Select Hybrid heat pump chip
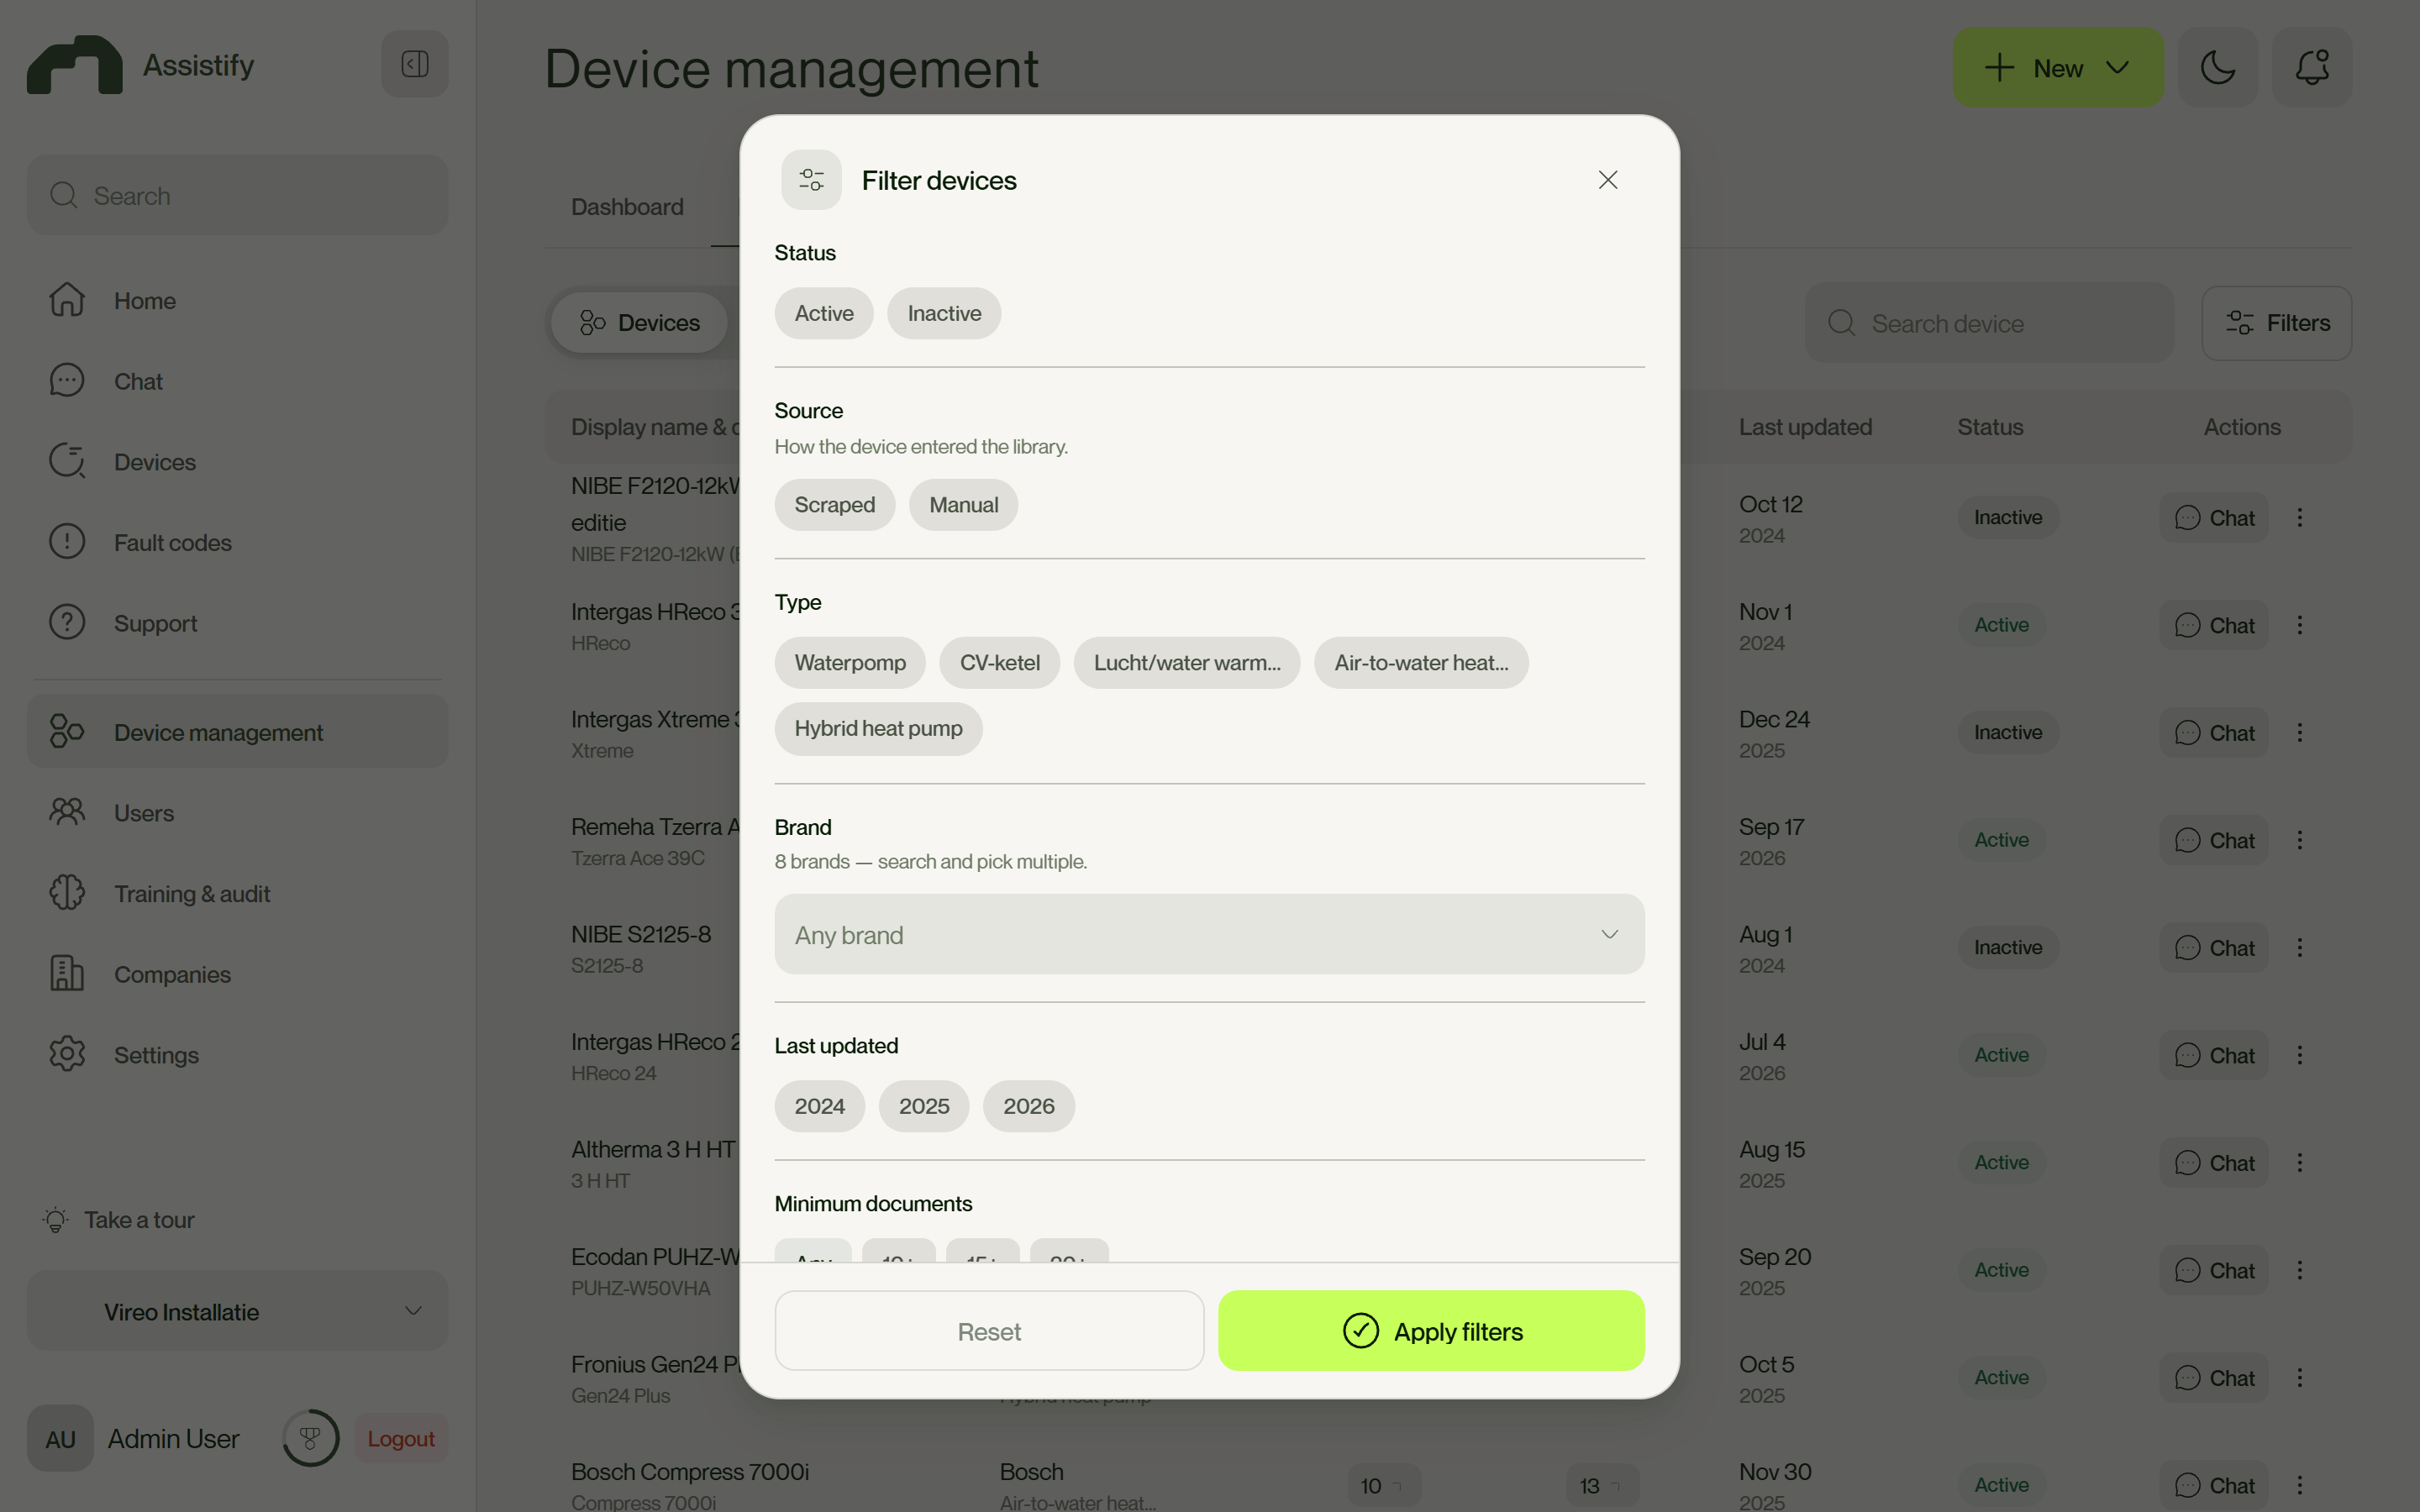 coord(877,729)
